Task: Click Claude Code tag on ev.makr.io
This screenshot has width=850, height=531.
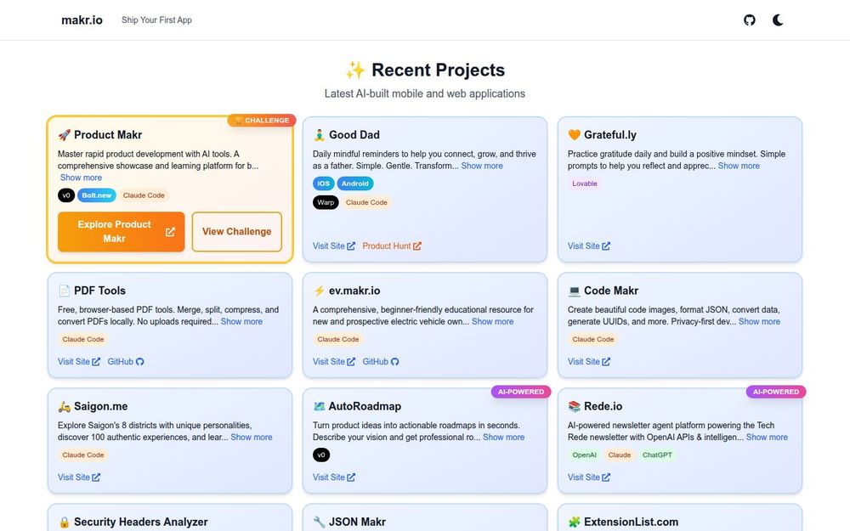Action: pyautogui.click(x=337, y=340)
